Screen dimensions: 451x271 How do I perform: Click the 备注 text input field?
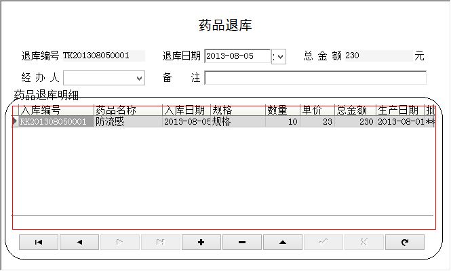pyautogui.click(x=315, y=78)
